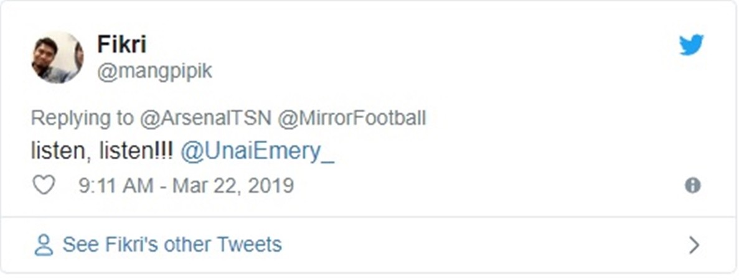Click the "Replying to" label
The image size is (739, 280).
[82, 118]
